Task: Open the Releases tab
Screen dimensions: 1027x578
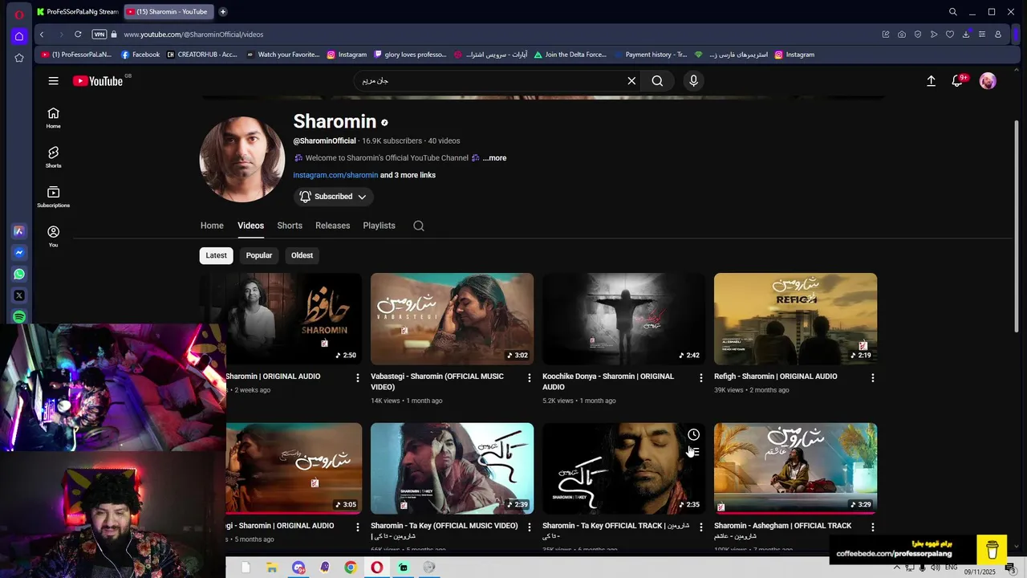Action: [x=332, y=226]
